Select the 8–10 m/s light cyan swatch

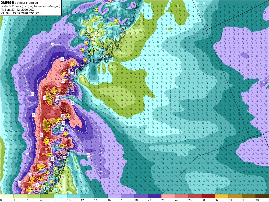click(61, 196)
